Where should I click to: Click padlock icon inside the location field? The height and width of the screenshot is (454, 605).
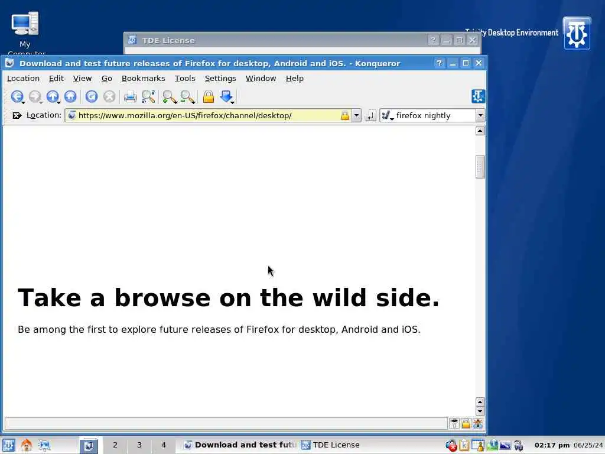click(x=344, y=115)
